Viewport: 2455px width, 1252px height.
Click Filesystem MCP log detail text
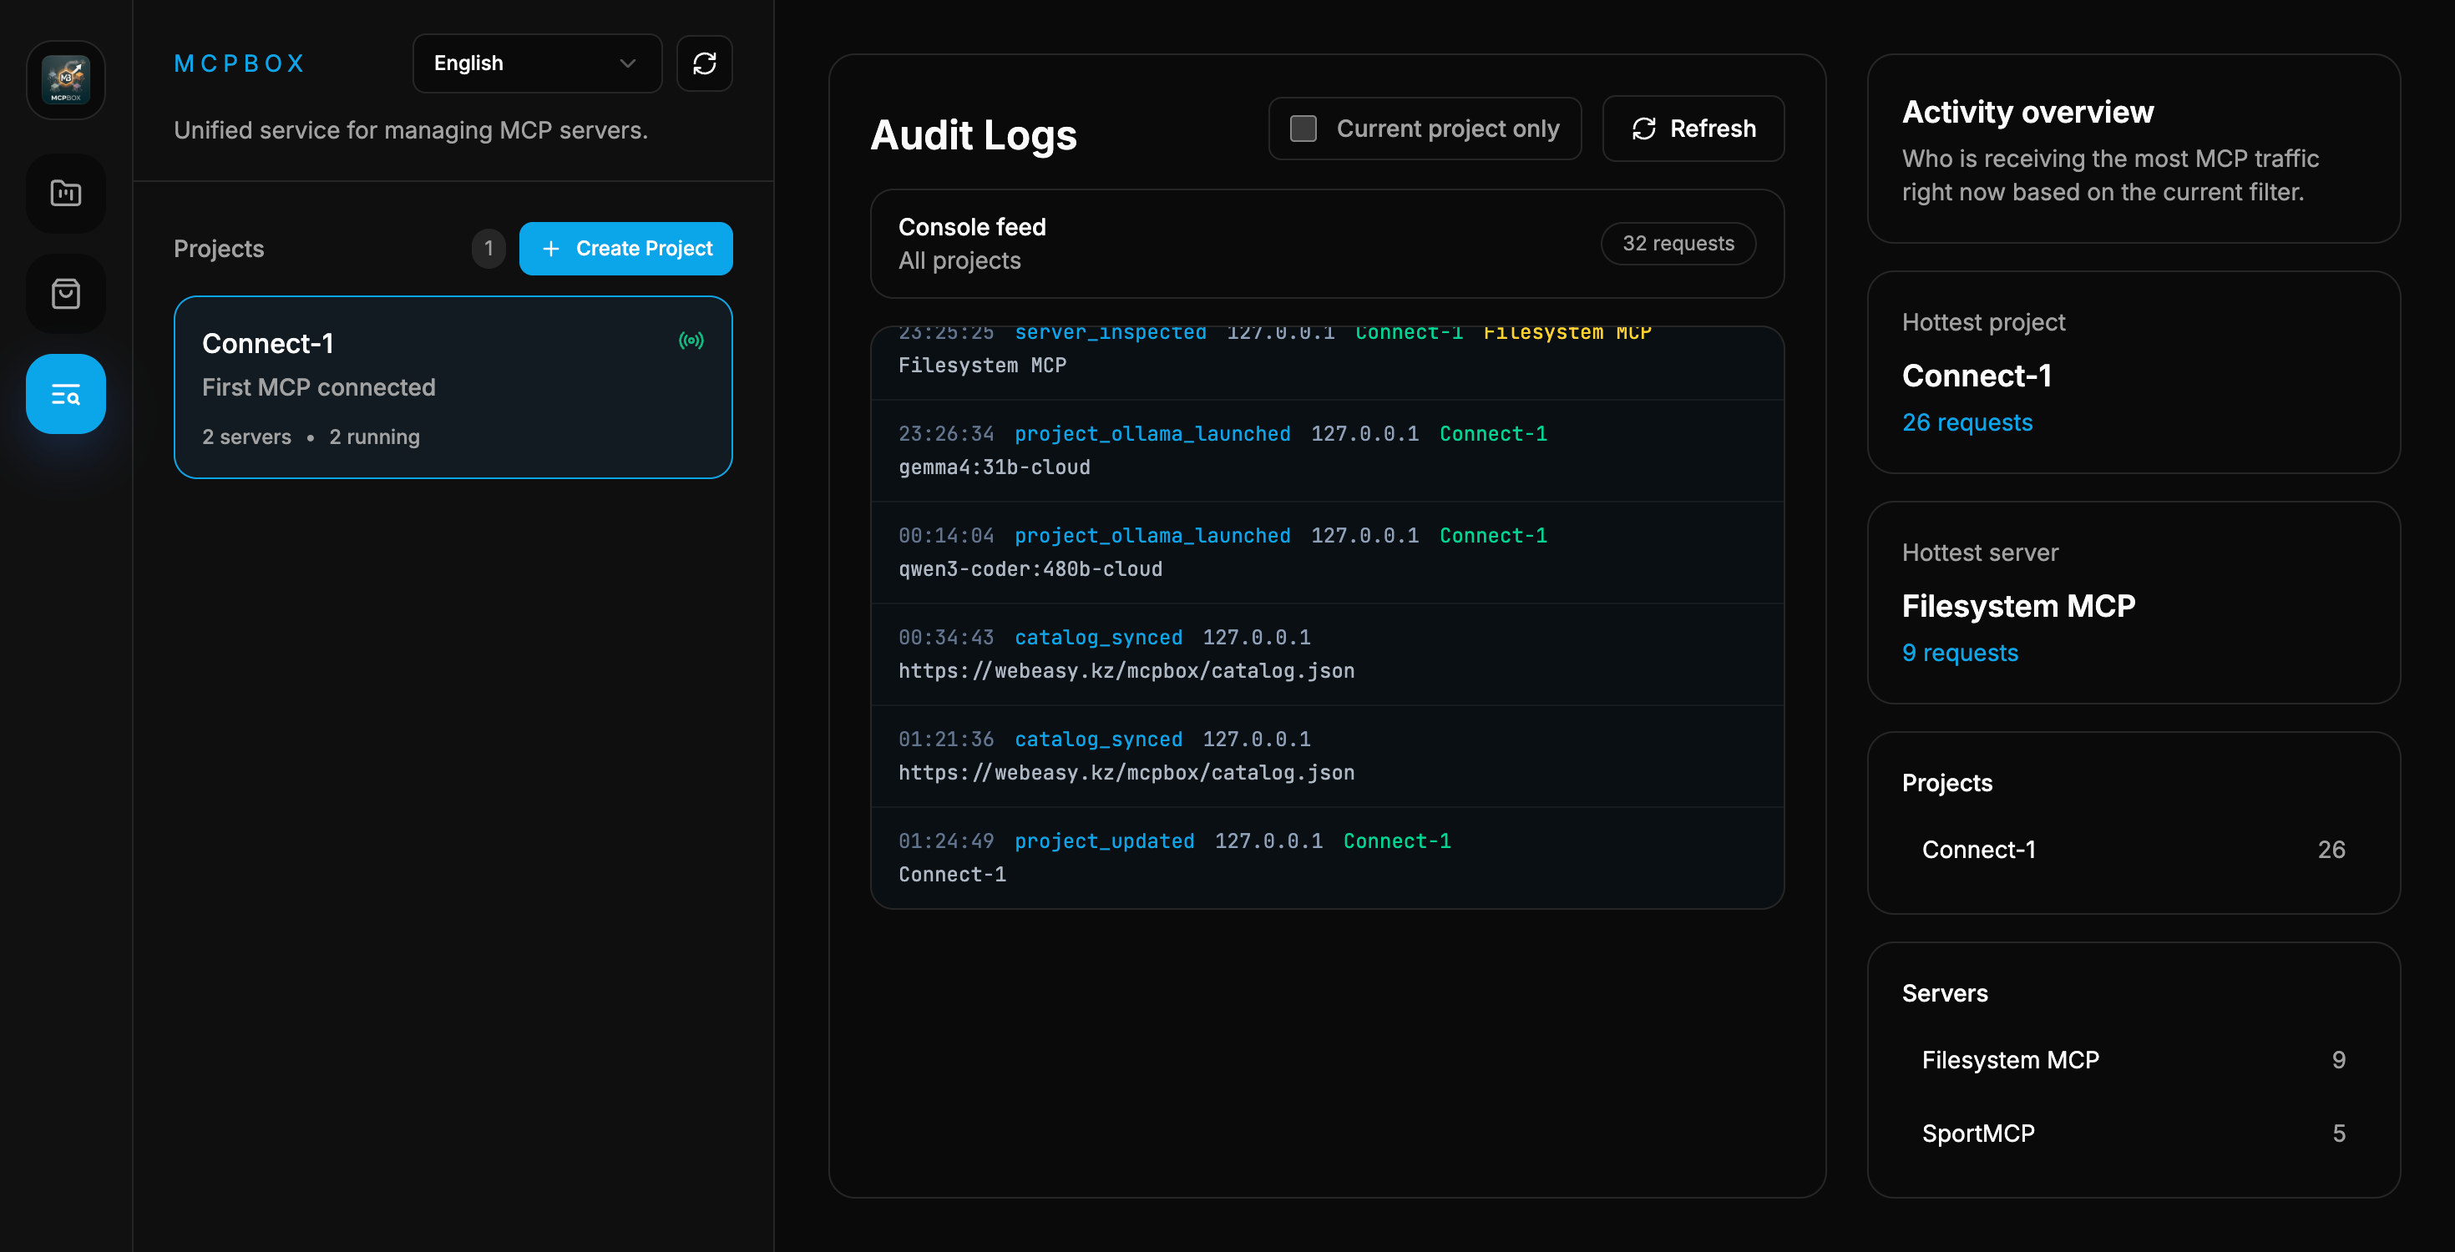[x=982, y=365]
